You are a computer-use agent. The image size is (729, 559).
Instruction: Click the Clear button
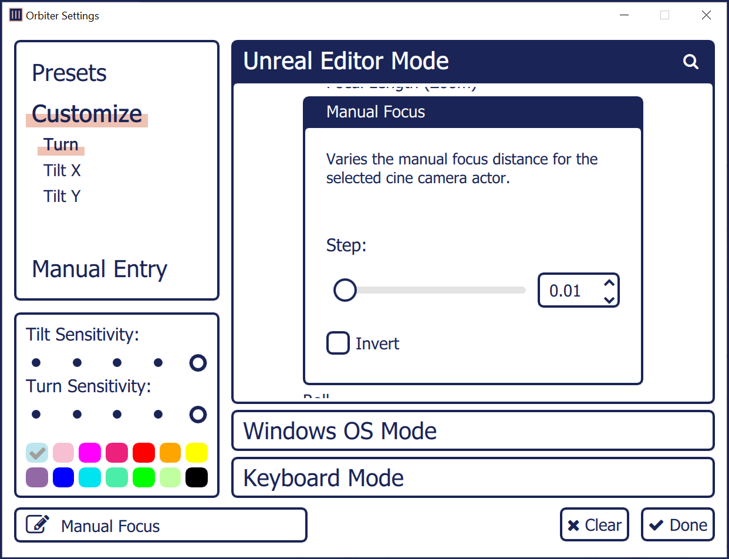point(595,524)
